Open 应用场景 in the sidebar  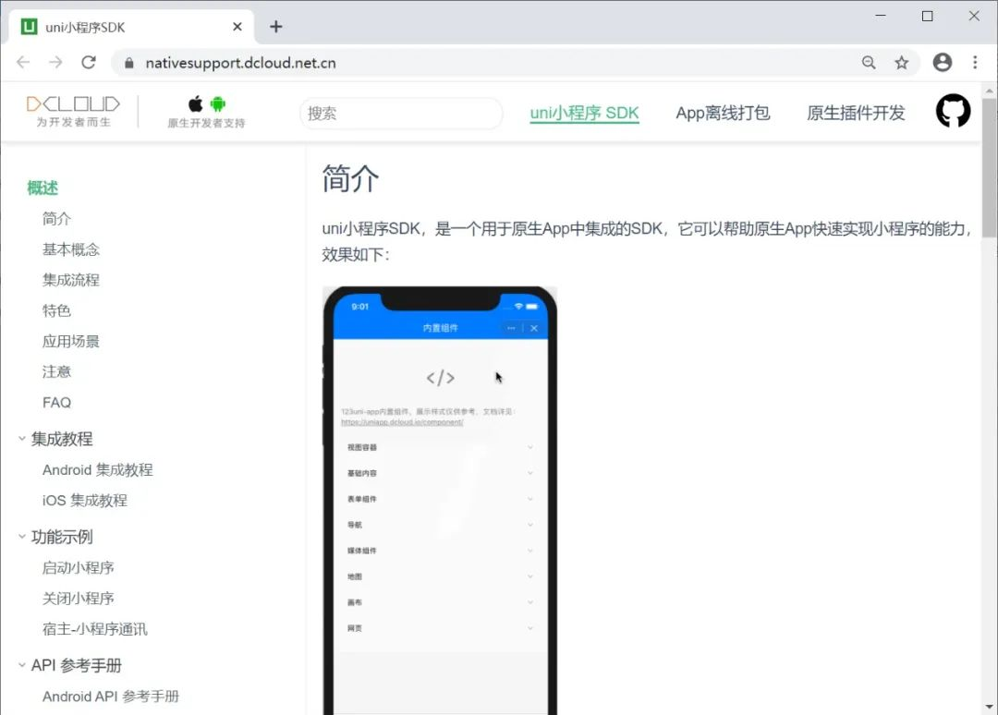(x=70, y=341)
